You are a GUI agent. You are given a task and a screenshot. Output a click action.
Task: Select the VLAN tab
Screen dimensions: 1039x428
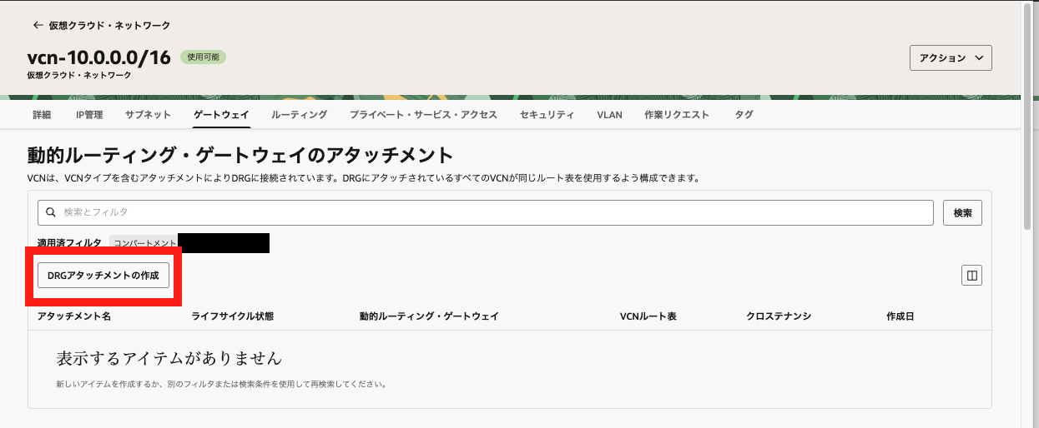tap(609, 115)
